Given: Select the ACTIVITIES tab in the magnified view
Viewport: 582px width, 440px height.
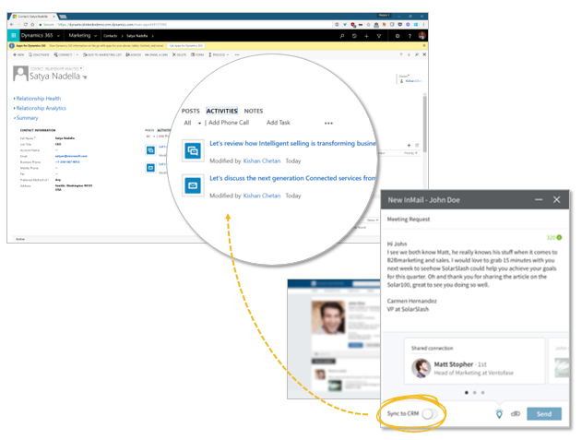Looking at the screenshot, I should pyautogui.click(x=221, y=111).
